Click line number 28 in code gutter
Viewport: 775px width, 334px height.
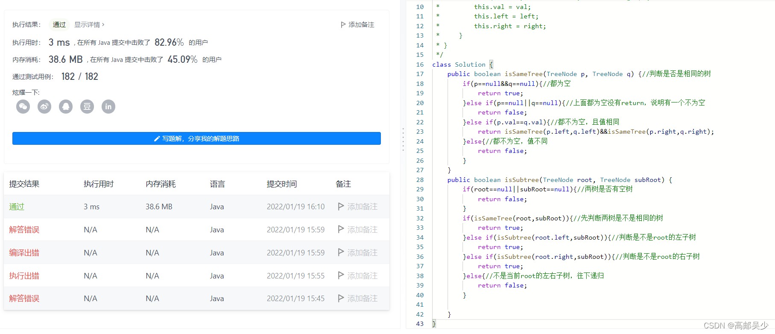pyautogui.click(x=420, y=180)
